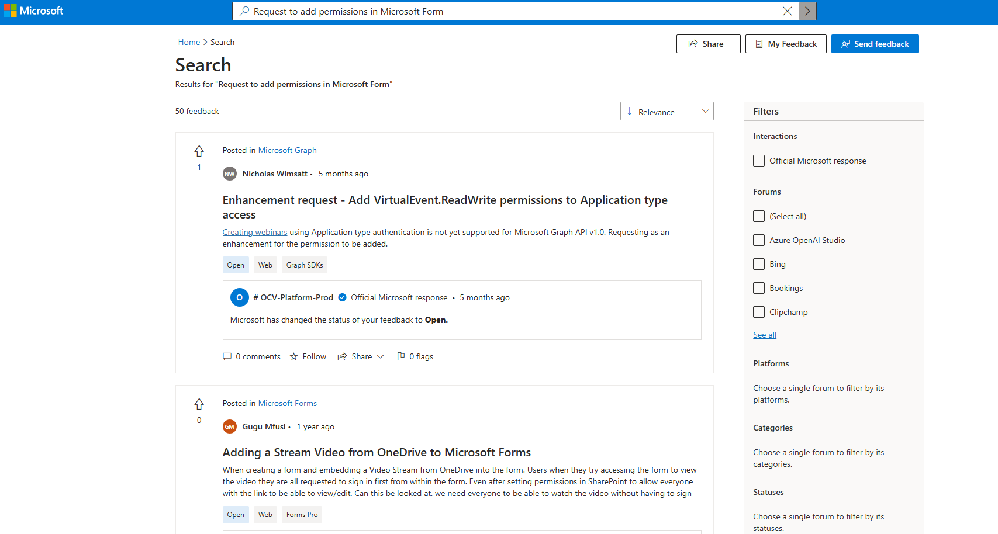Click the Microsoft logo
This screenshot has height=534, width=998.
click(34, 11)
